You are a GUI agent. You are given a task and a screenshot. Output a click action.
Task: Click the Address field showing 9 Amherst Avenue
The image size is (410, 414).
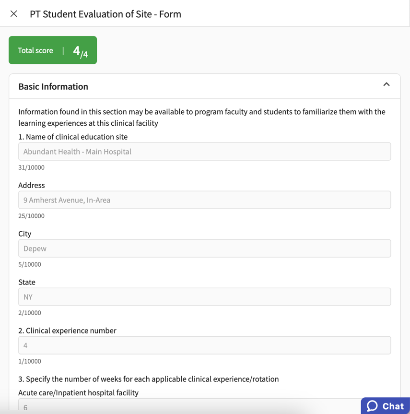(205, 200)
